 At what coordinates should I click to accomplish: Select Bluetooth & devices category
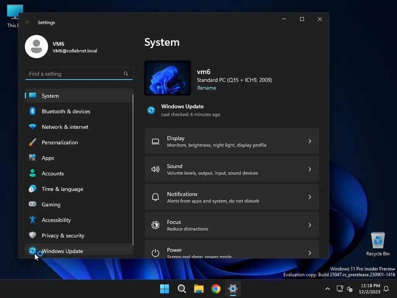(x=79, y=111)
